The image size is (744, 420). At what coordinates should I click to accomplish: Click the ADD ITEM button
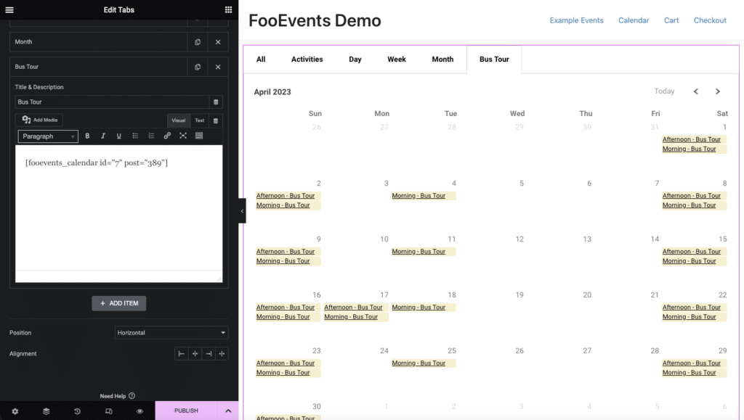pos(118,303)
